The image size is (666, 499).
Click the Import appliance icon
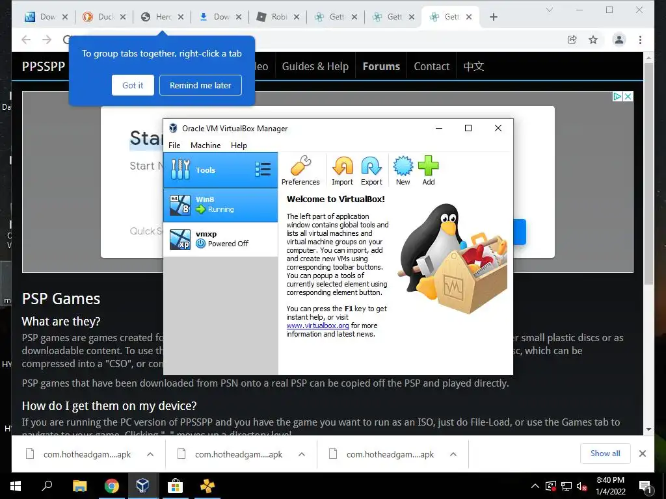point(342,171)
